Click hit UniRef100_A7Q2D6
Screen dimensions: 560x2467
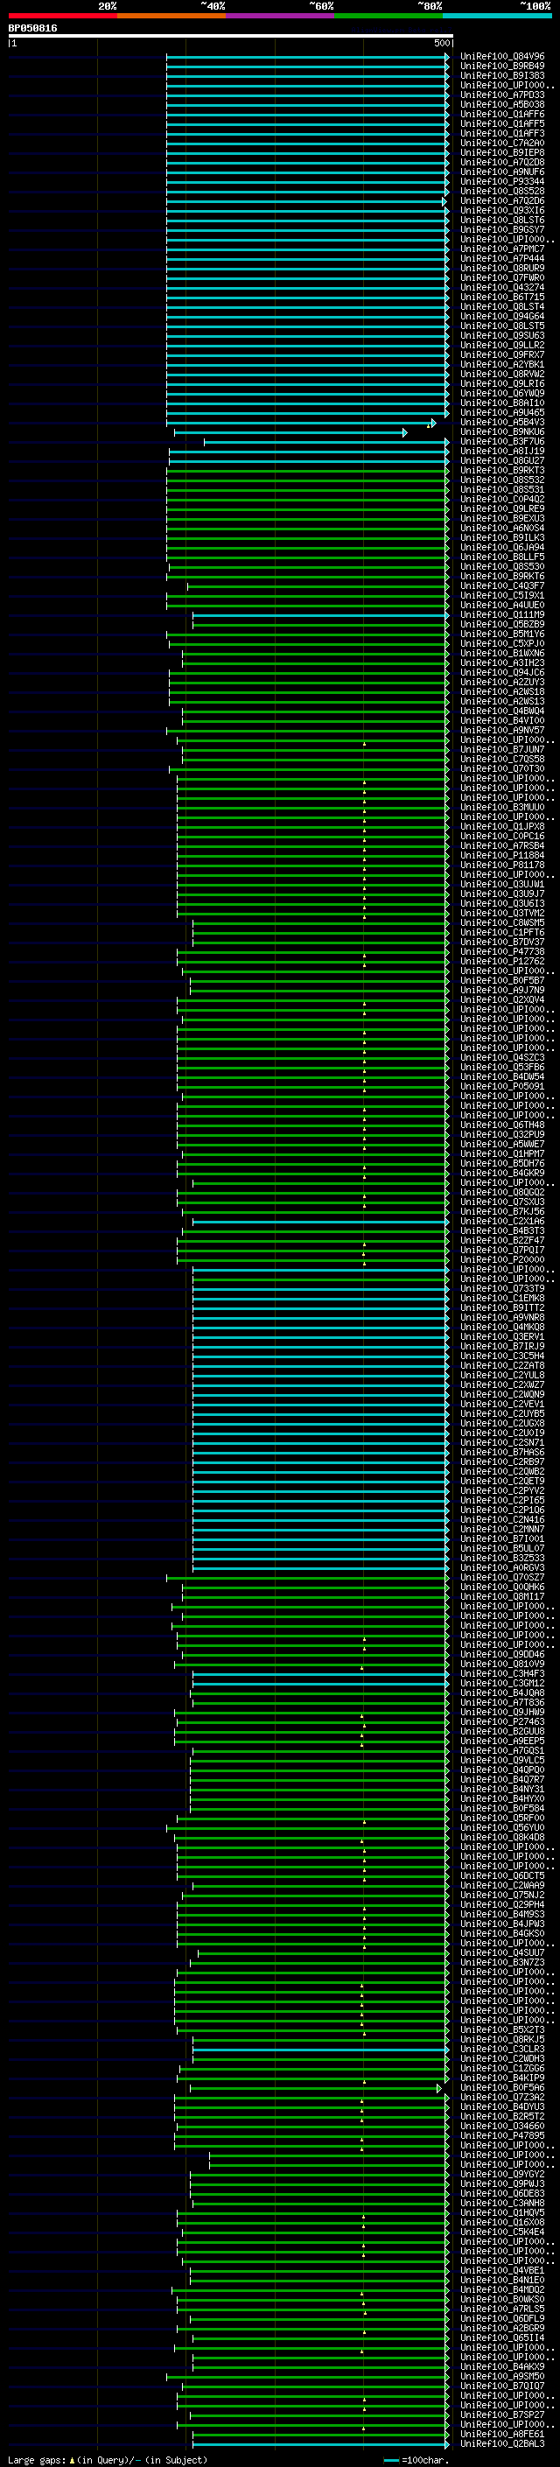coord(502,202)
